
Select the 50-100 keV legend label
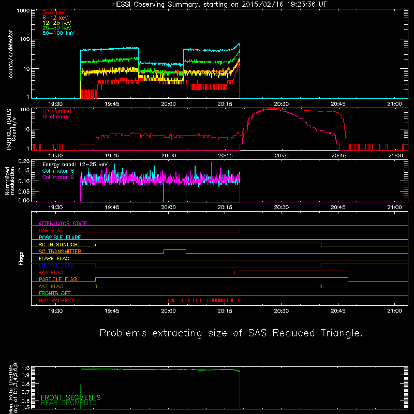pos(58,33)
